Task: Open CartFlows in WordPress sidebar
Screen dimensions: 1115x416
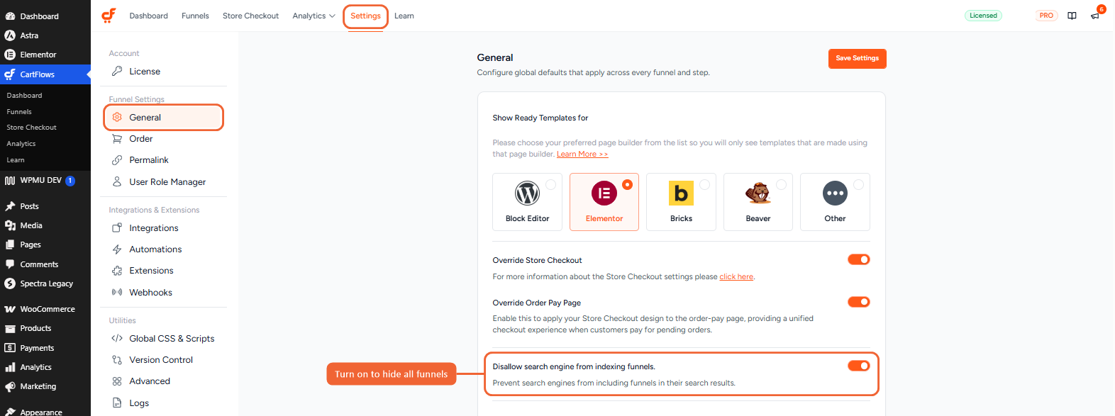Action: [x=45, y=74]
